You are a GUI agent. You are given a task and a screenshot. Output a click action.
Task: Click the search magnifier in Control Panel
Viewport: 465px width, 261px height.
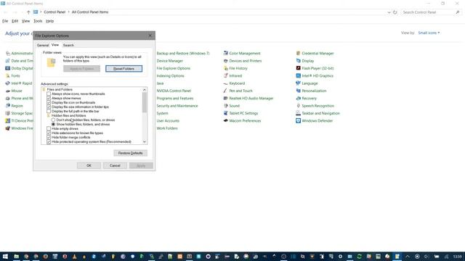point(458,12)
